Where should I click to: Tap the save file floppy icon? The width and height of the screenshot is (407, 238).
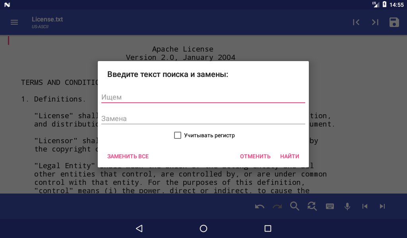[x=394, y=22]
